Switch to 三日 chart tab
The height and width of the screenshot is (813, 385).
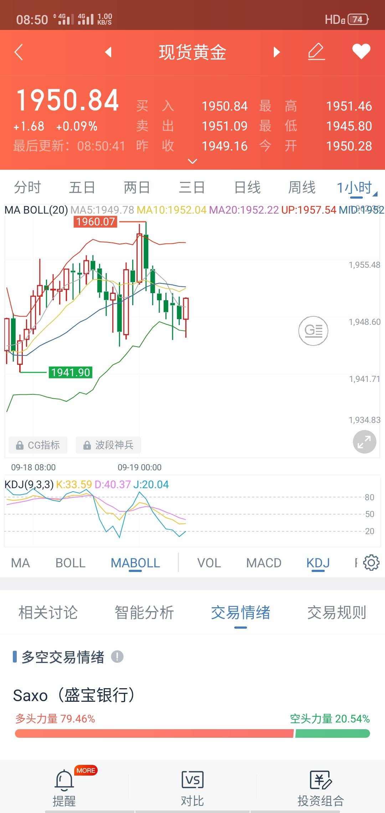(192, 187)
